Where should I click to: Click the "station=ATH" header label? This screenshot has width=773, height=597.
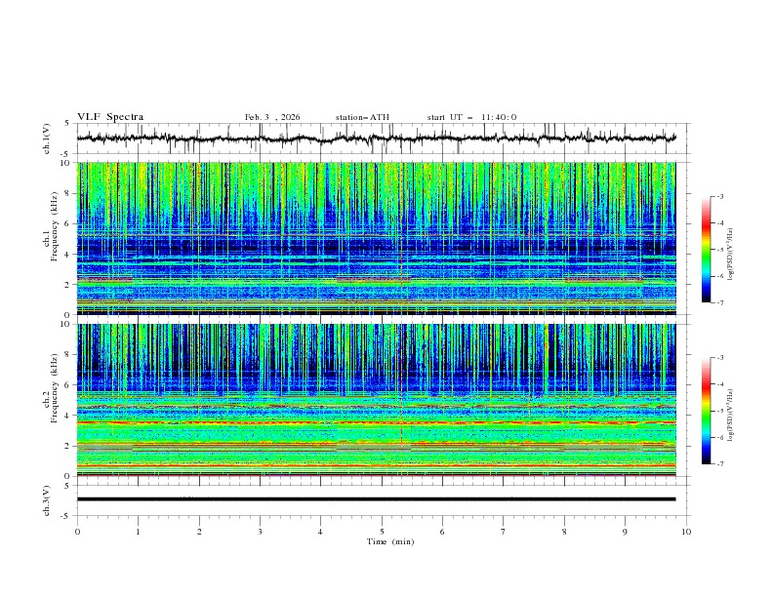pos(362,117)
